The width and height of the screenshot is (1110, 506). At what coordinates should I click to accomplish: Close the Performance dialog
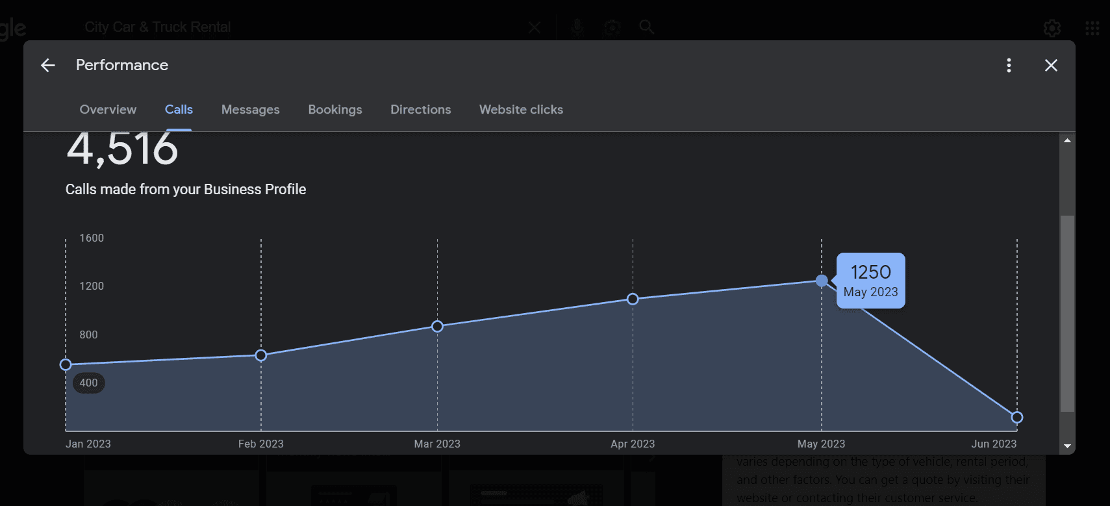tap(1051, 65)
